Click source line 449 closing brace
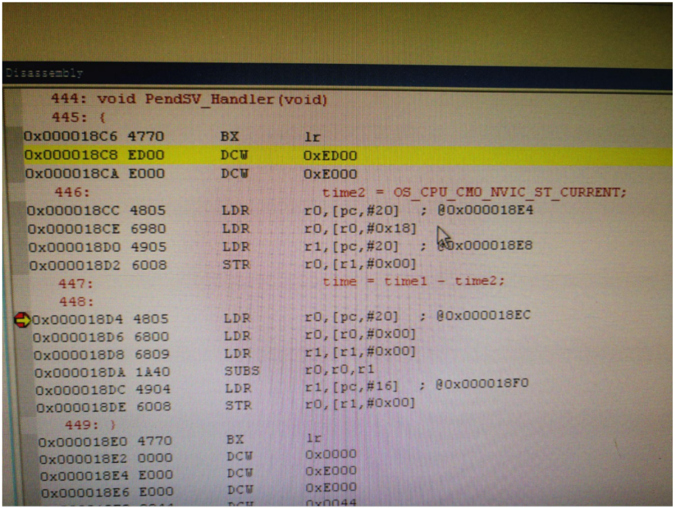The width and height of the screenshot is (676, 508). [x=91, y=425]
